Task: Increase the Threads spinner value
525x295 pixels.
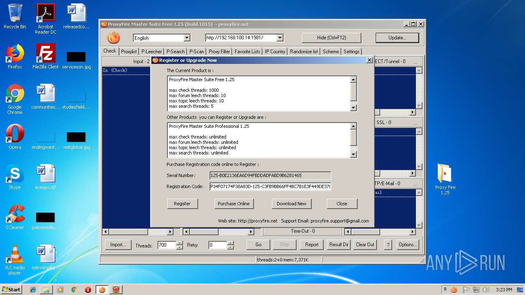Action: (x=179, y=243)
